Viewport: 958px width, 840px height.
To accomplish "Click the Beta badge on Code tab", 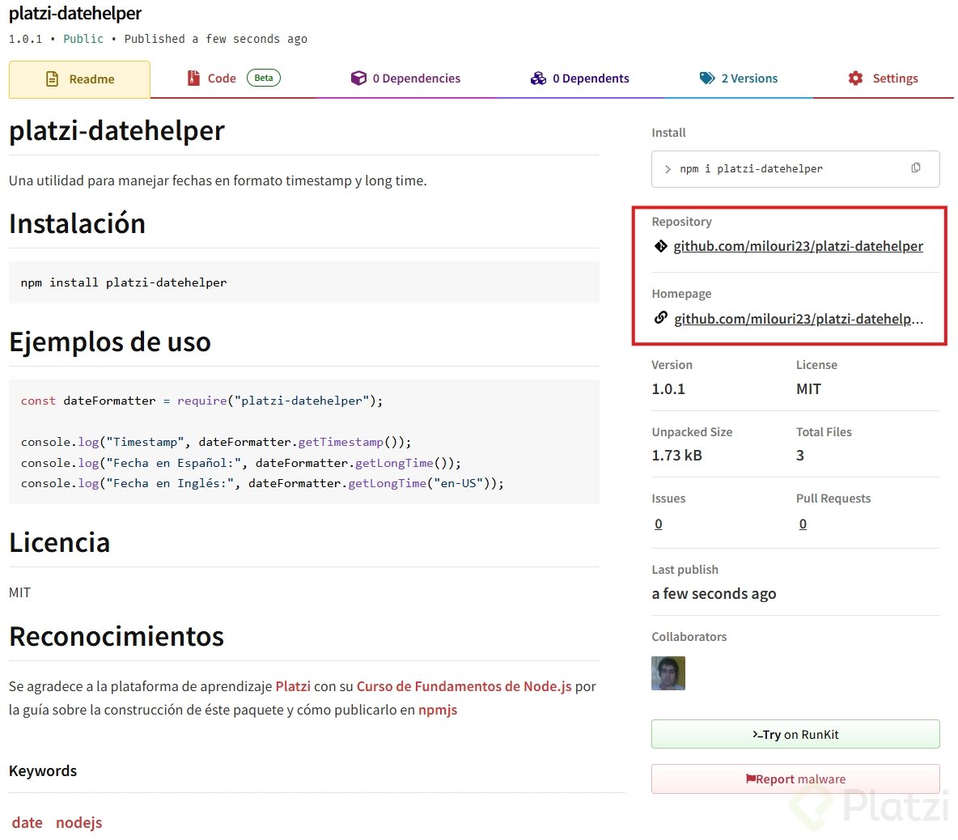I will (263, 78).
